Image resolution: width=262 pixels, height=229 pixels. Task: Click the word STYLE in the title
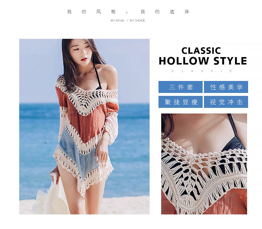pyautogui.click(x=230, y=61)
